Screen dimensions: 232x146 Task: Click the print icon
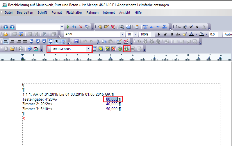[x=21, y=49]
